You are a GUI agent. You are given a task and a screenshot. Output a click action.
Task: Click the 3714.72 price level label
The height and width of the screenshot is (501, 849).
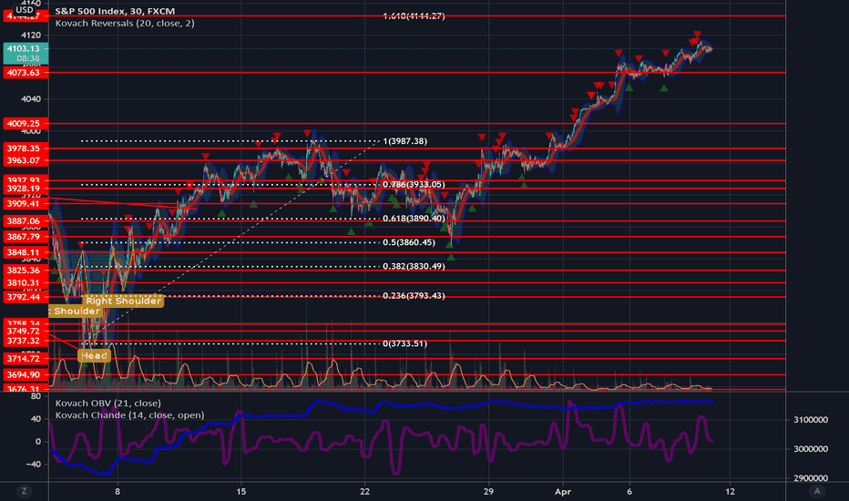coord(26,359)
